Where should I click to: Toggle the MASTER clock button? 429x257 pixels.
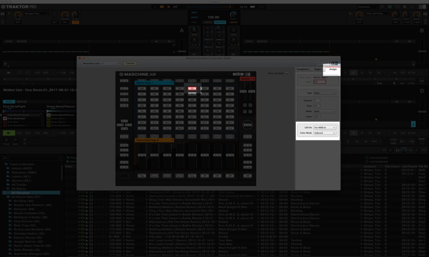220,23
